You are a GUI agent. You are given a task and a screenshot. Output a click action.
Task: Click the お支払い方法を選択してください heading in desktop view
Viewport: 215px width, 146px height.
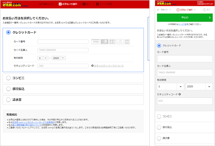(26, 18)
